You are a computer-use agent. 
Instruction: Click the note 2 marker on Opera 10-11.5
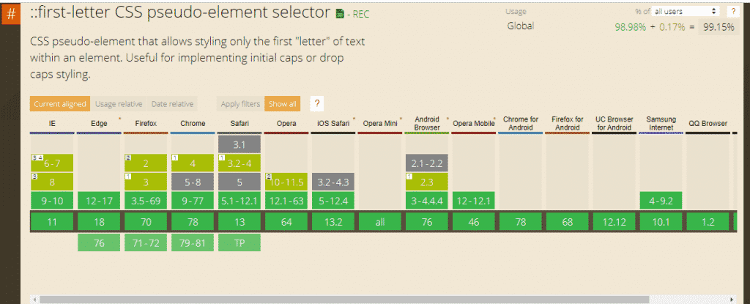(x=269, y=177)
